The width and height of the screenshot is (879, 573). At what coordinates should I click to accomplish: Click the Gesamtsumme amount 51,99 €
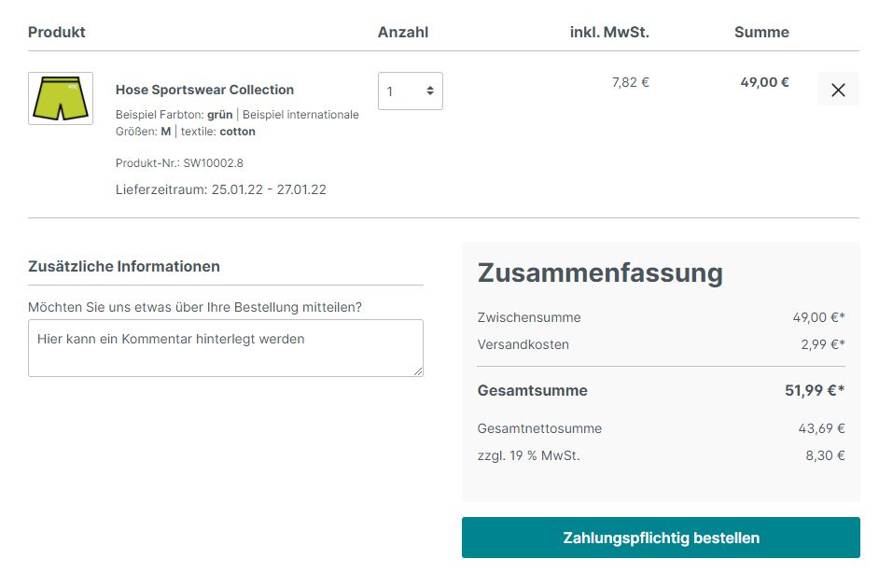814,390
